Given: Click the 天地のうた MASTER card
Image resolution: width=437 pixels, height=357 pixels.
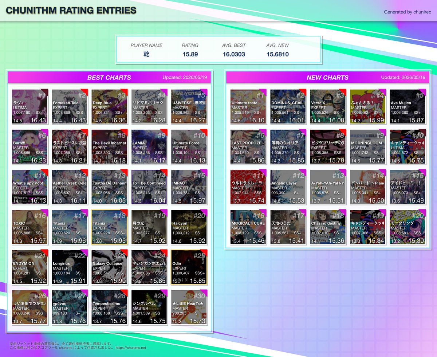Looking at the screenshot, I should [288, 227].
